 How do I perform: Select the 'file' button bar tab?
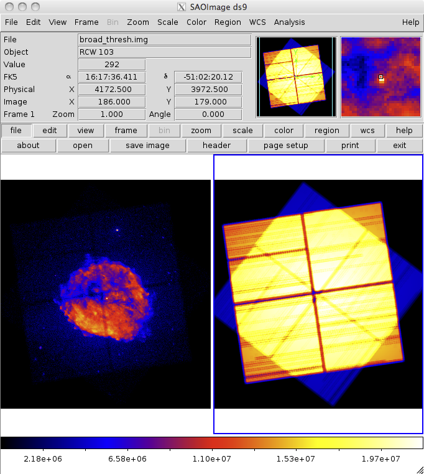click(16, 131)
